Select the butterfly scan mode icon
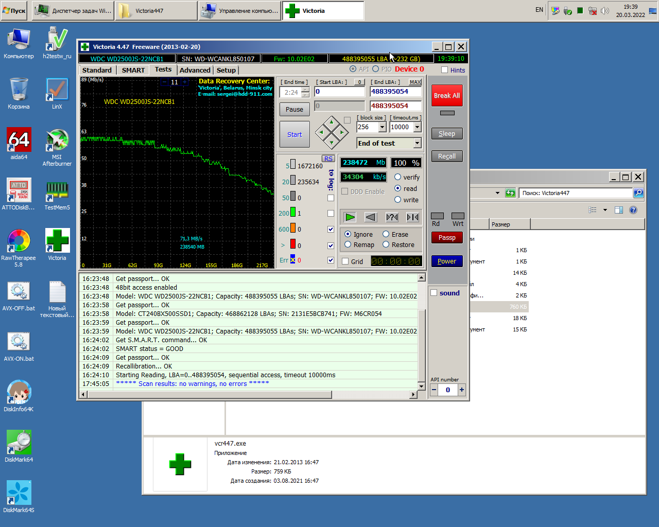The width and height of the screenshot is (659, 527). click(x=412, y=217)
